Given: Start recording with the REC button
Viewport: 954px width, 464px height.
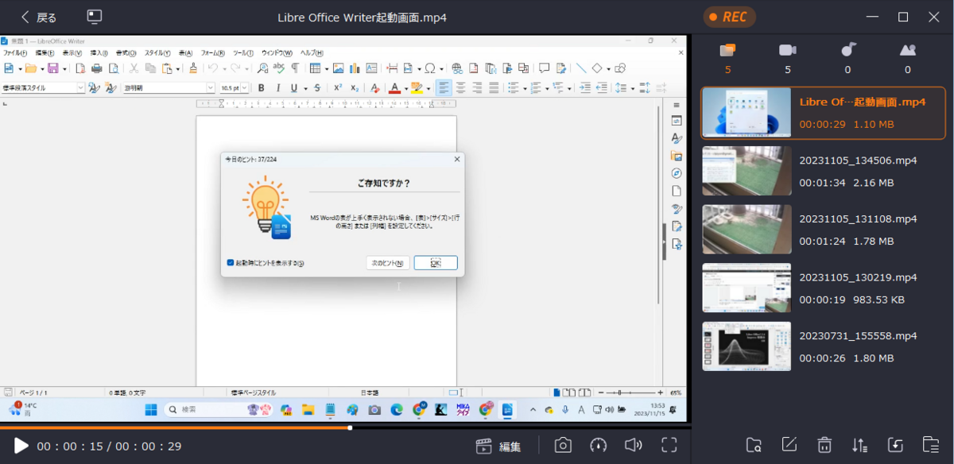Looking at the screenshot, I should pos(729,17).
